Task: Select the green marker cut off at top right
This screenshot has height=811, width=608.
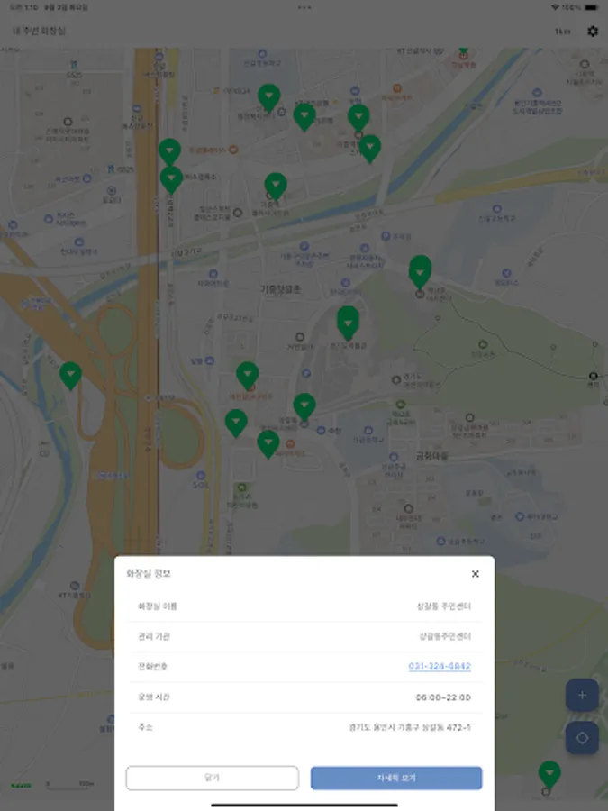Action: coord(463,52)
